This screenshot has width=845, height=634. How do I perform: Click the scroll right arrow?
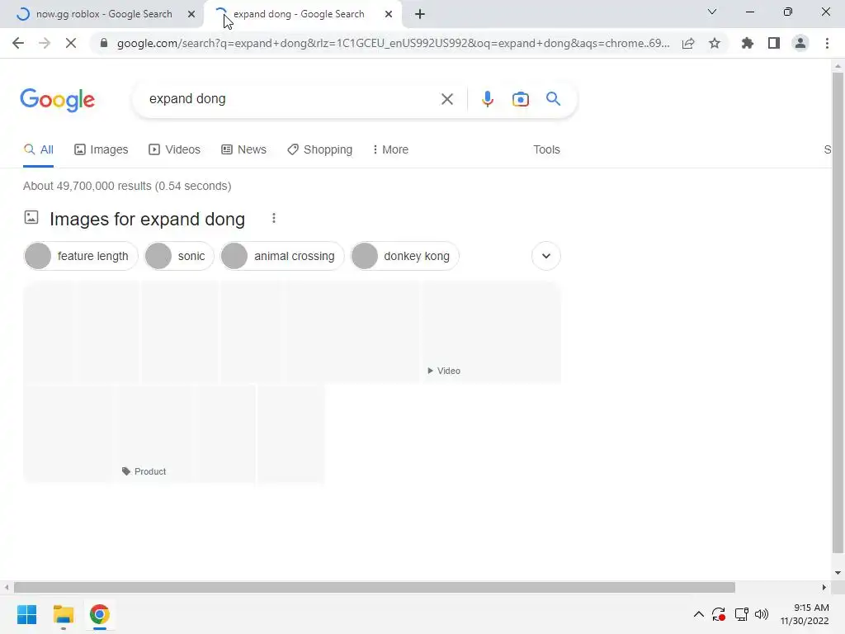[824, 587]
